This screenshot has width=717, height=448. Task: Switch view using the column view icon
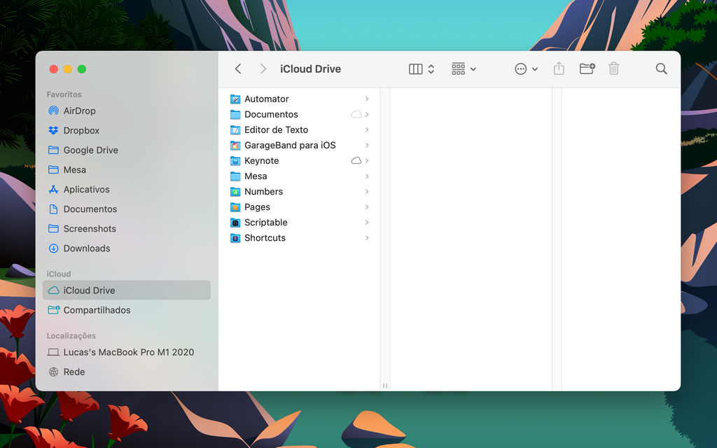[x=415, y=69]
